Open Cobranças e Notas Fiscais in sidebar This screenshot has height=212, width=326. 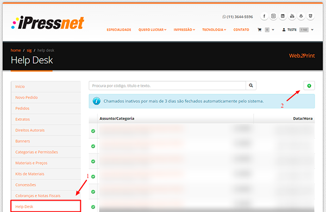tap(46, 196)
